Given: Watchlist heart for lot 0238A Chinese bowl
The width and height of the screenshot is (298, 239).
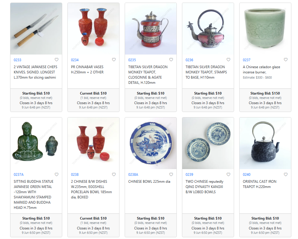Looking at the screenshot, I should coord(171,174).
